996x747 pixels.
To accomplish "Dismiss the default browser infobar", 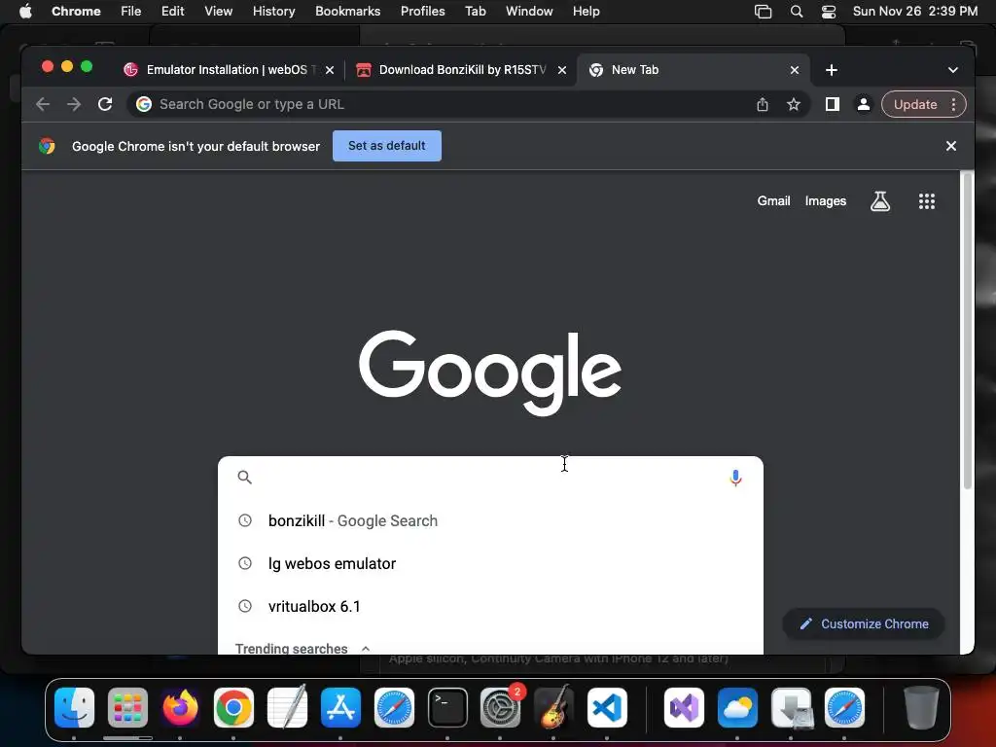I will point(951,146).
